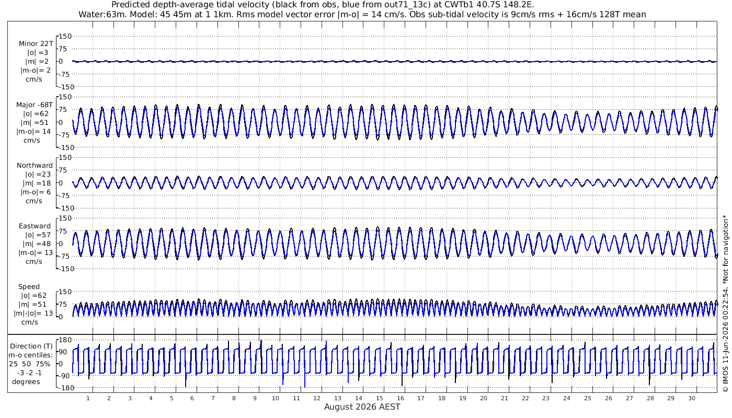The height and width of the screenshot is (418, 732).
Task: Click the -150 tick of the Eastward axis
Action: tap(64, 269)
